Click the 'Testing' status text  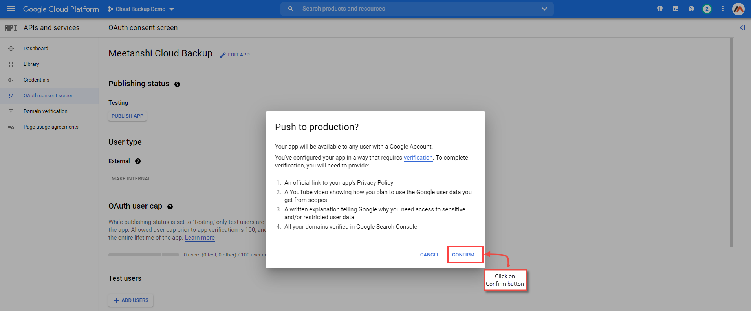[118, 103]
